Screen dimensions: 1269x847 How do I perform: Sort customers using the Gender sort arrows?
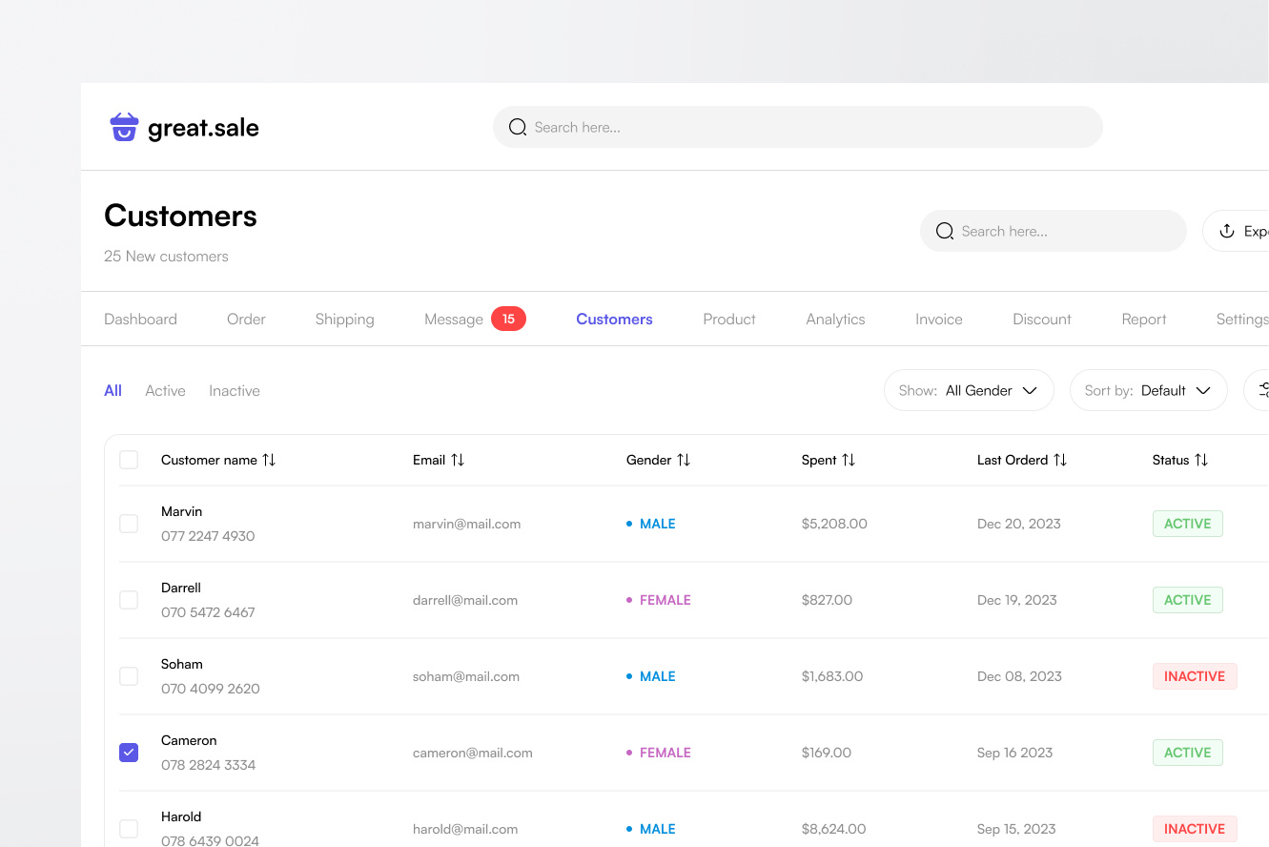[x=684, y=460]
